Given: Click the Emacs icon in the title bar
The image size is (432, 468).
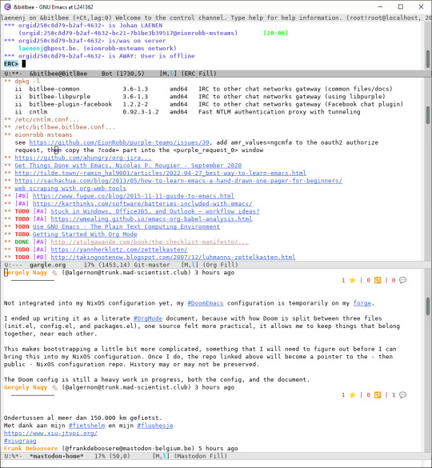Looking at the screenshot, I should click(7, 6).
